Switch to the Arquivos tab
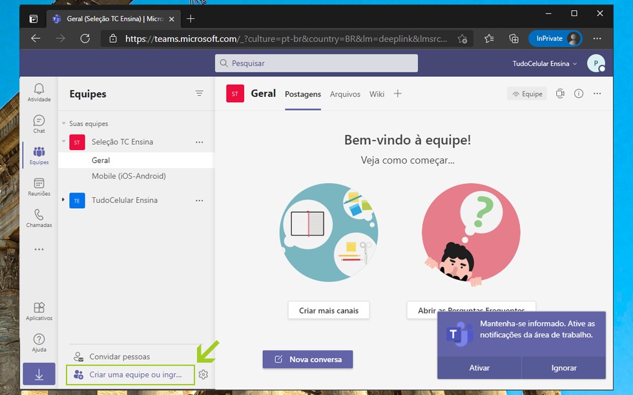 point(345,94)
